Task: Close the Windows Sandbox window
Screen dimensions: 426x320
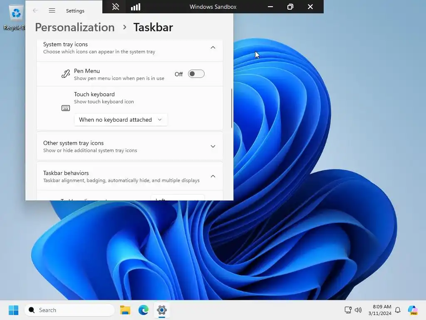Action: pyautogui.click(x=310, y=7)
